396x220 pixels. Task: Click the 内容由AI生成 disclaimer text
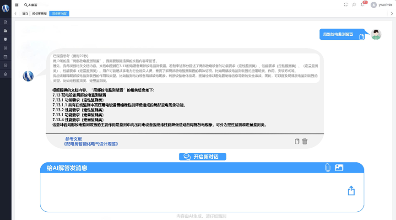point(201,216)
